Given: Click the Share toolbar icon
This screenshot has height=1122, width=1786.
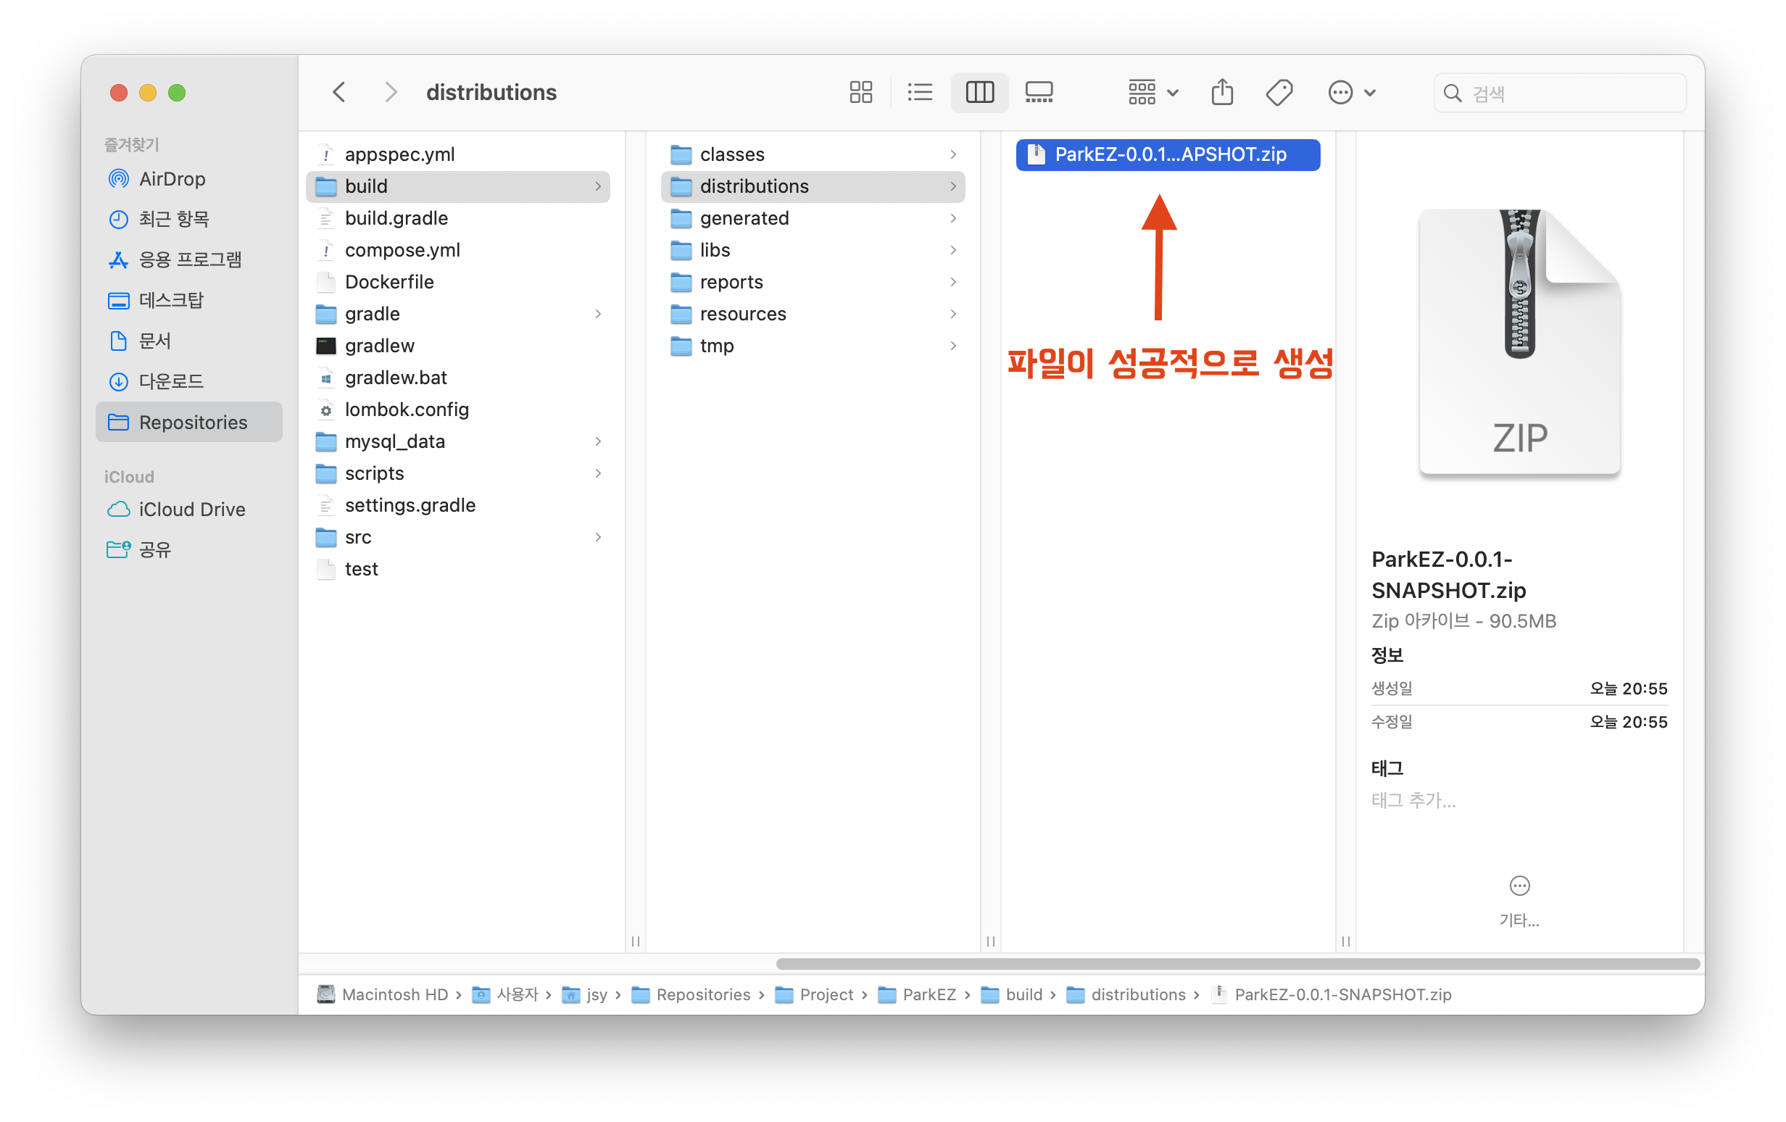Looking at the screenshot, I should [1221, 93].
